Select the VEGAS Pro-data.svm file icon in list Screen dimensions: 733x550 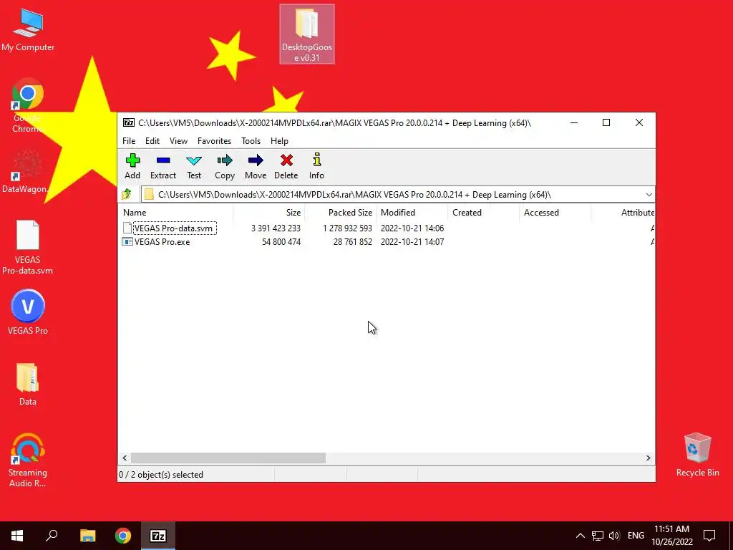(x=127, y=228)
